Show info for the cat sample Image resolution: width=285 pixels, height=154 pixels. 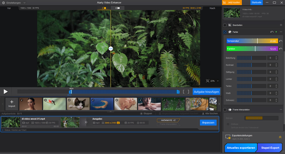point(69,100)
